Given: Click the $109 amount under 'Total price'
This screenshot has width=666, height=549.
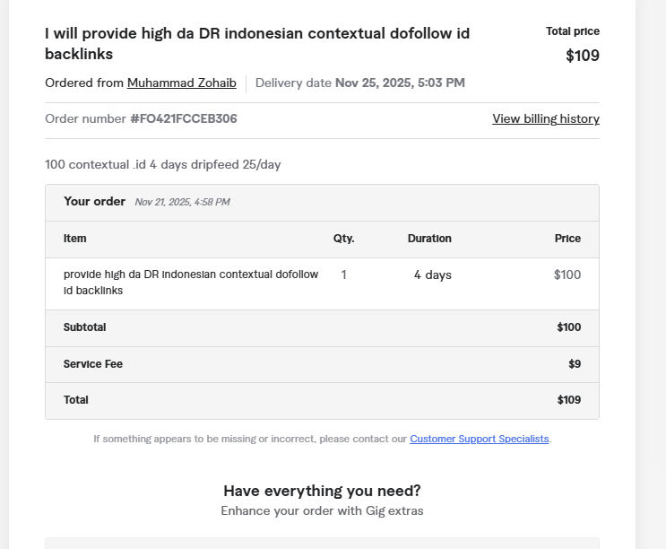Looking at the screenshot, I should coord(582,56).
